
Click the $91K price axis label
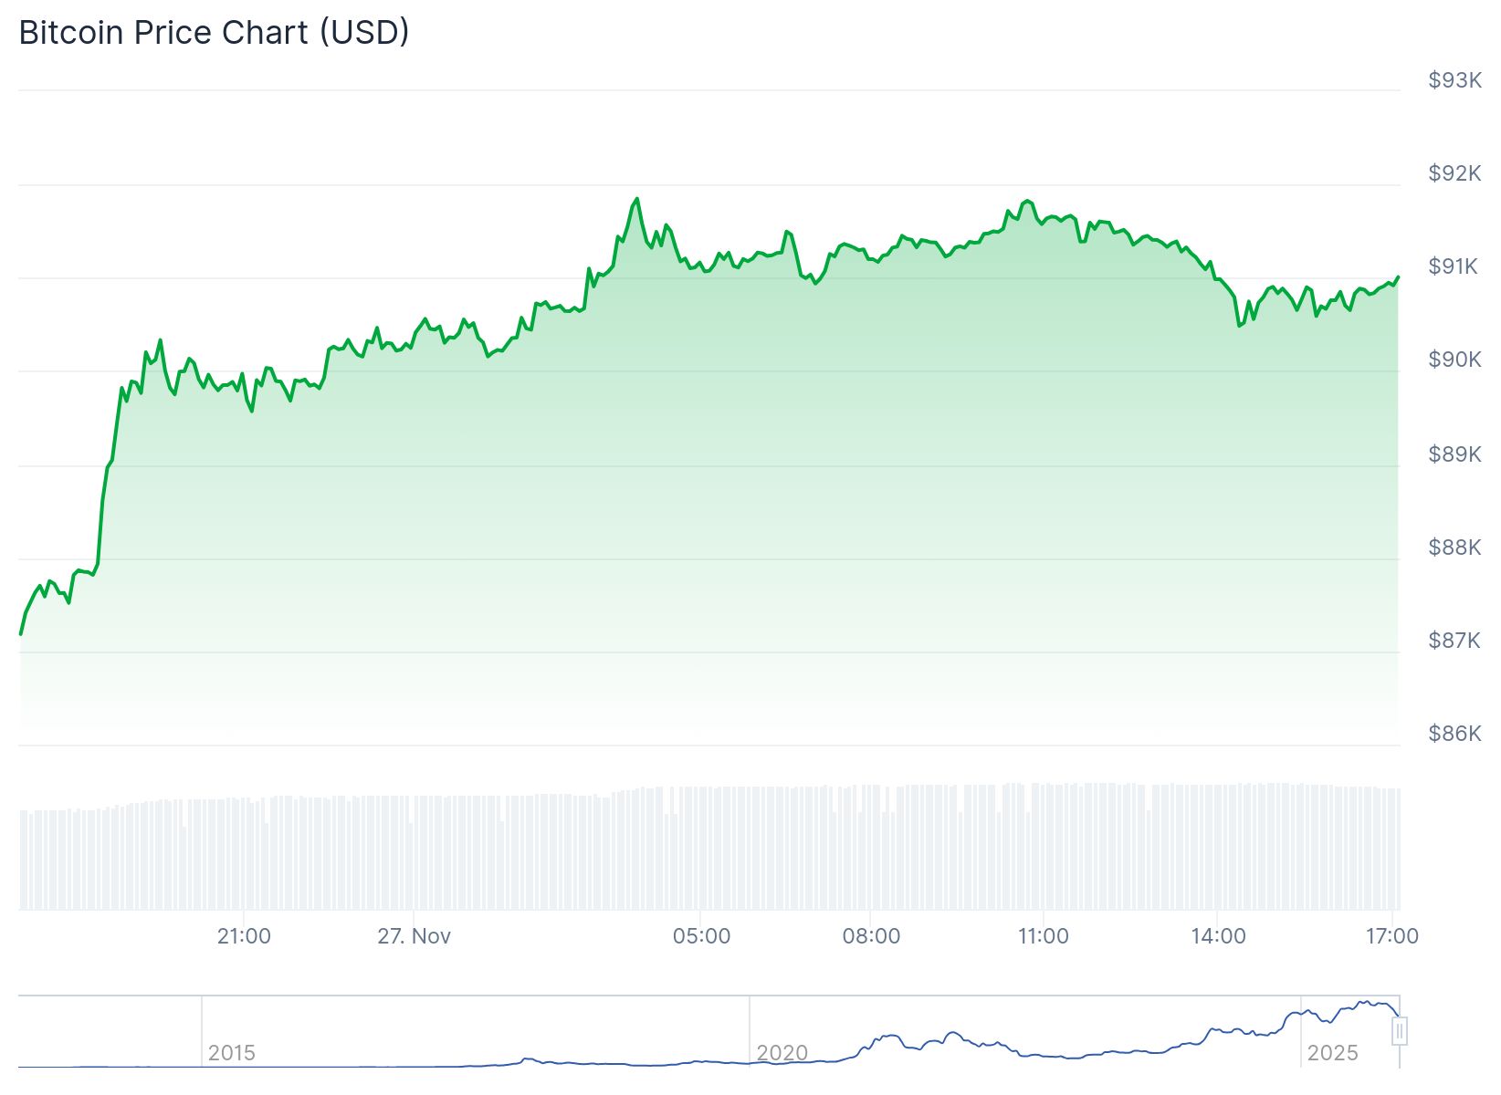1453,266
